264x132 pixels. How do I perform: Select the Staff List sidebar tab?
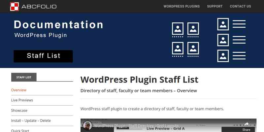(24, 77)
